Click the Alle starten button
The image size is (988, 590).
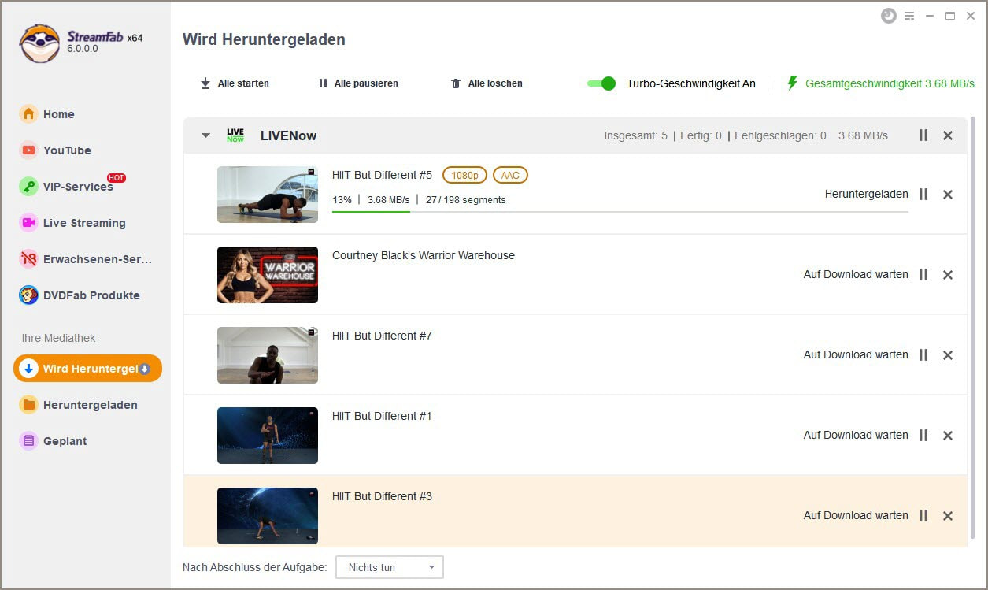point(235,83)
